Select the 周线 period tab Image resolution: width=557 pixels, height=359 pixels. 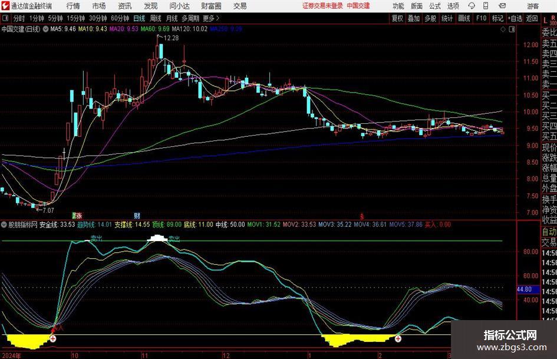point(156,18)
